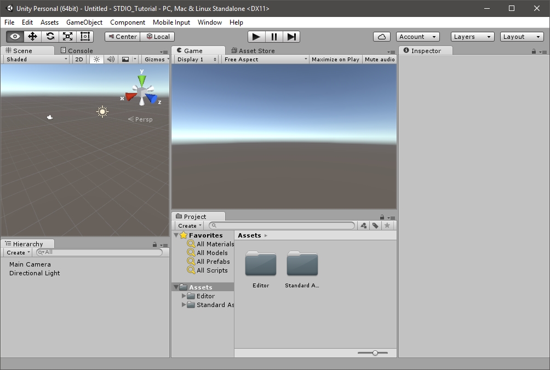Open the Layers dropdown
550x370 pixels.
(x=472, y=37)
